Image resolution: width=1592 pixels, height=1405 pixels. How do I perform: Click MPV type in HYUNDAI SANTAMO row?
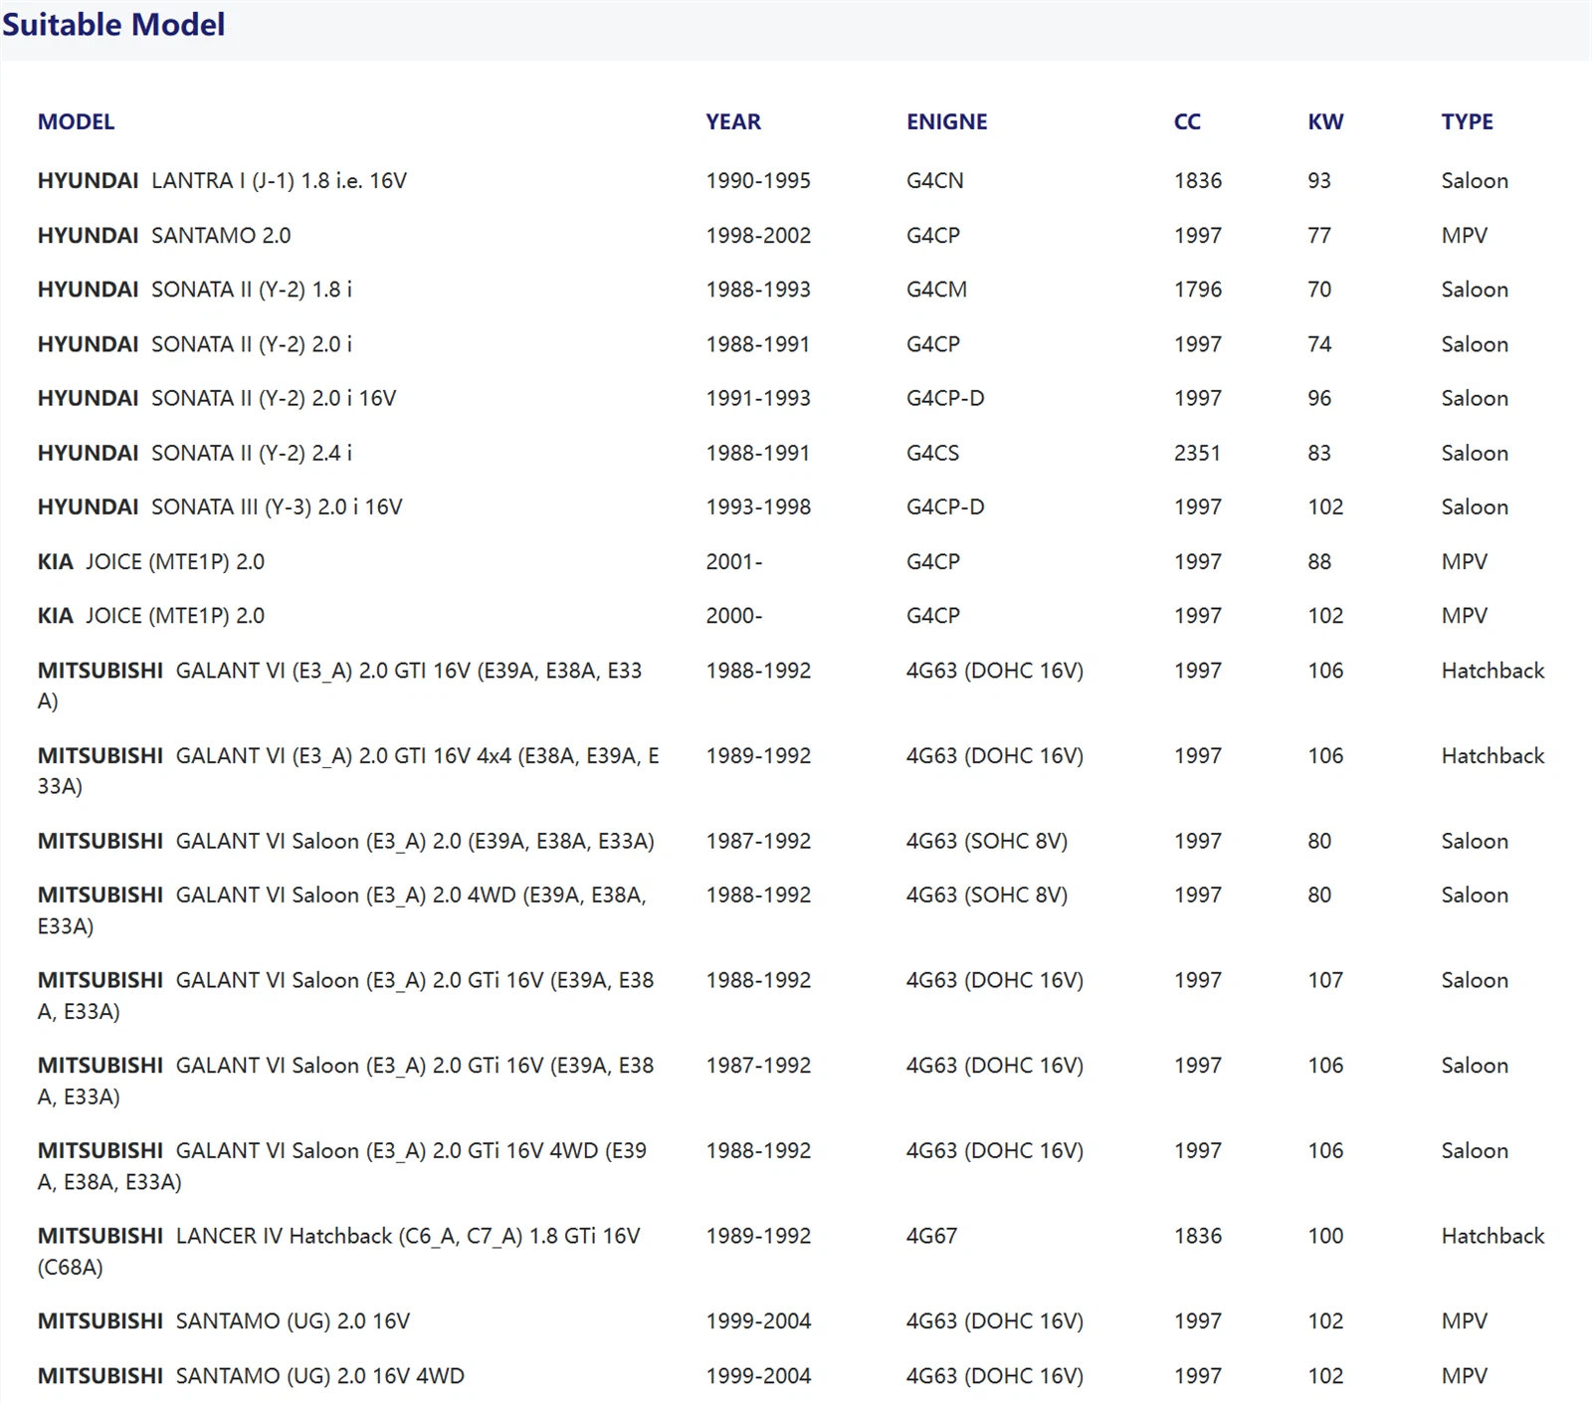1465,235
